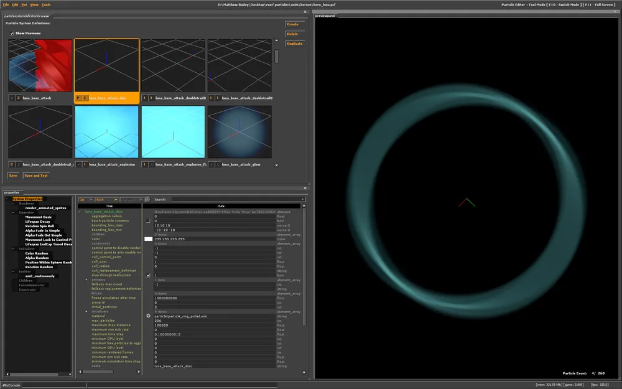Image resolution: width=622 pixels, height=389 pixels.
Task: Open the Tools menu
Action: click(x=46, y=4)
